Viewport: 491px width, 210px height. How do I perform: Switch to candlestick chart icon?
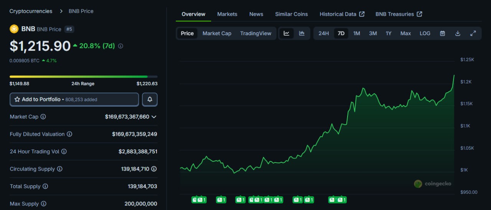pyautogui.click(x=302, y=33)
